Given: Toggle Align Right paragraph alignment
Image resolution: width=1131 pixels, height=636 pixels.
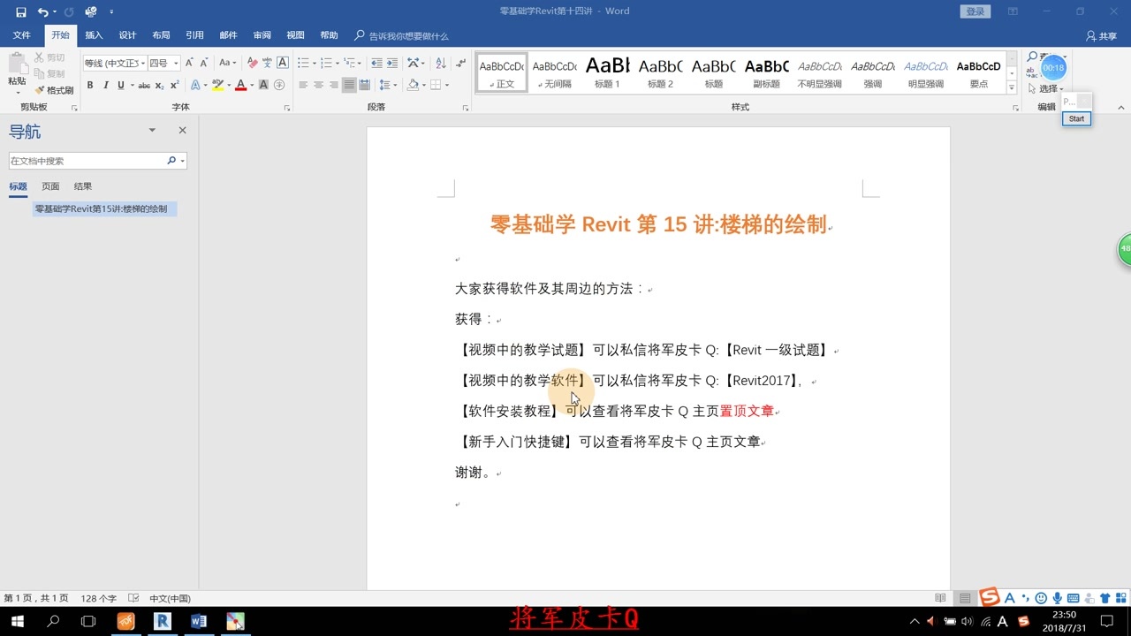Looking at the screenshot, I should tap(334, 86).
